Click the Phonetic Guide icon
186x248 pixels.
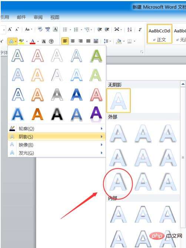click(x=48, y=29)
